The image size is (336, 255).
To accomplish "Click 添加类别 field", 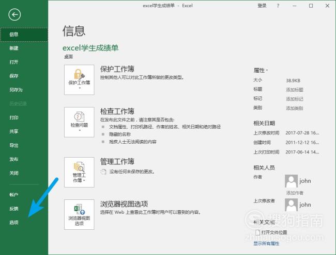I will [295, 108].
